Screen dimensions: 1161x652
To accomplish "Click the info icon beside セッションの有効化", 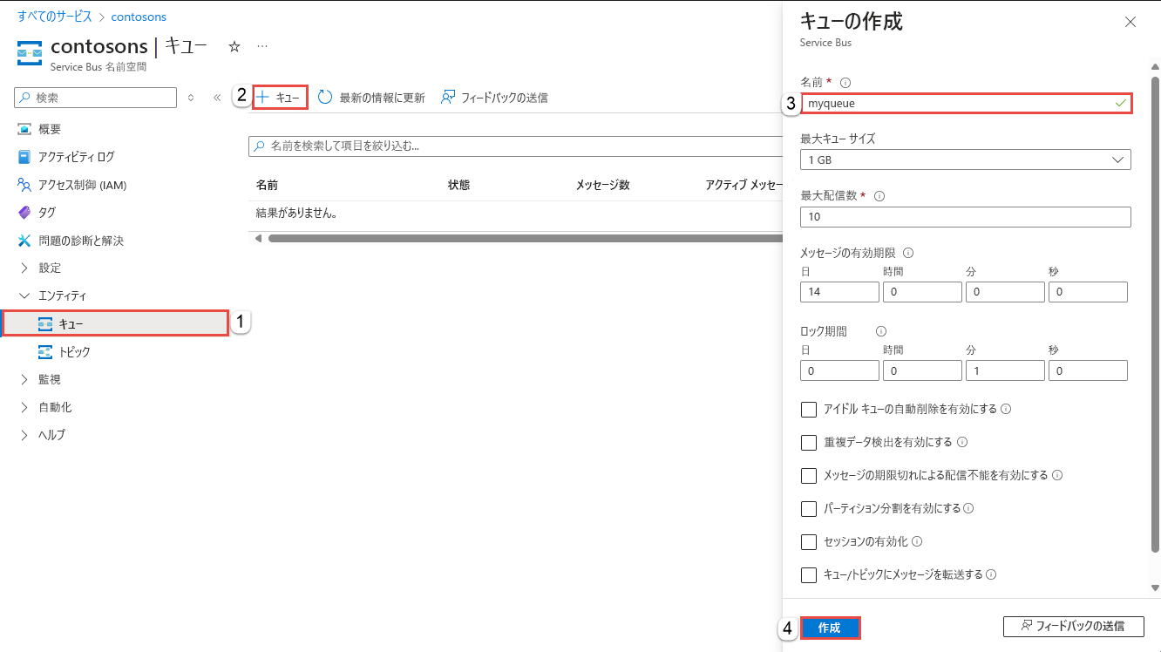I will point(917,541).
